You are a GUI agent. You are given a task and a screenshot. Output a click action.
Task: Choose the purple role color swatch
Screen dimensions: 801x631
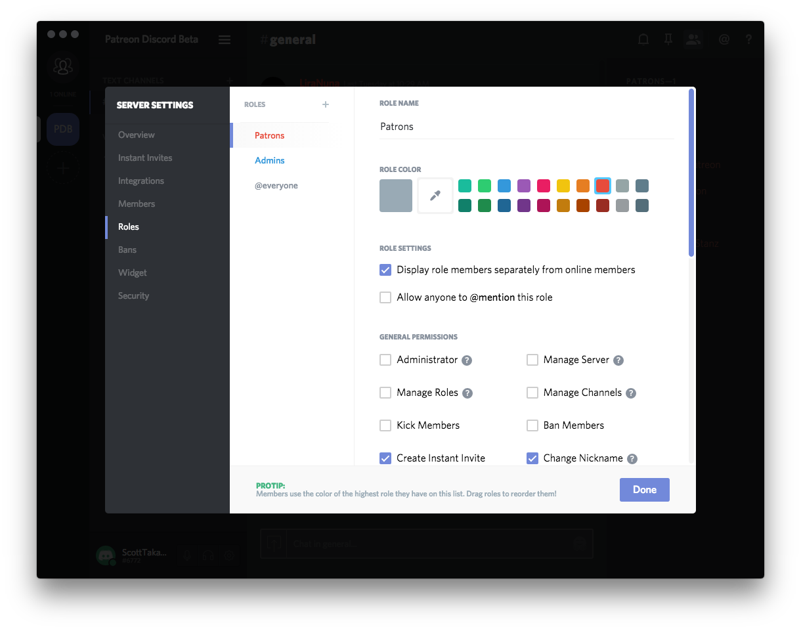pyautogui.click(x=524, y=186)
